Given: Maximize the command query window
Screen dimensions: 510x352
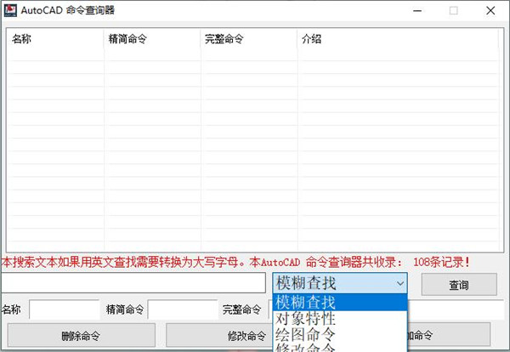Looking at the screenshot, I should click(453, 11).
